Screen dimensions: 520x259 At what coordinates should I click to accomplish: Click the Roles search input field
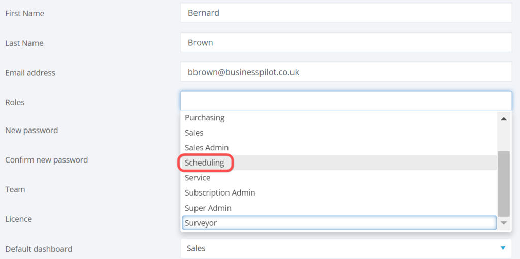point(345,101)
